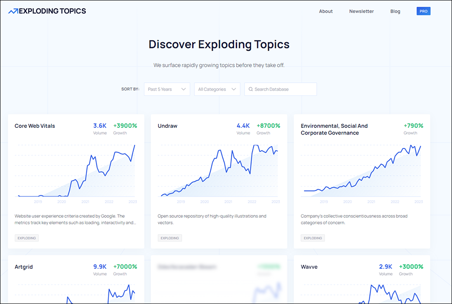Click the 2.9K volume on Wavve

click(386, 267)
